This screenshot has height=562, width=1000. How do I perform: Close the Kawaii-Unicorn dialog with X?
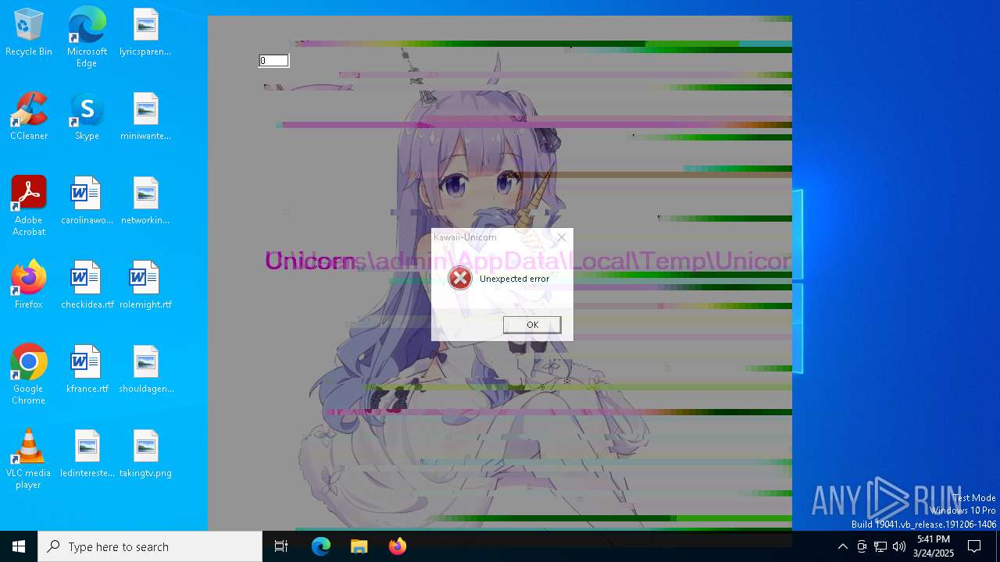tap(561, 237)
